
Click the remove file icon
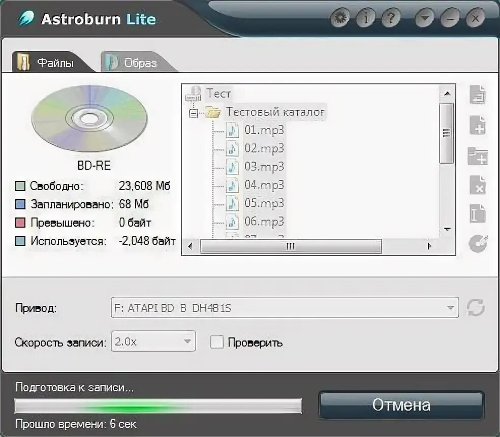point(477,184)
